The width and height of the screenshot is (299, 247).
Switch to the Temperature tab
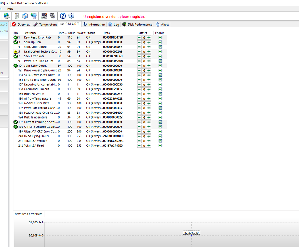45,25
